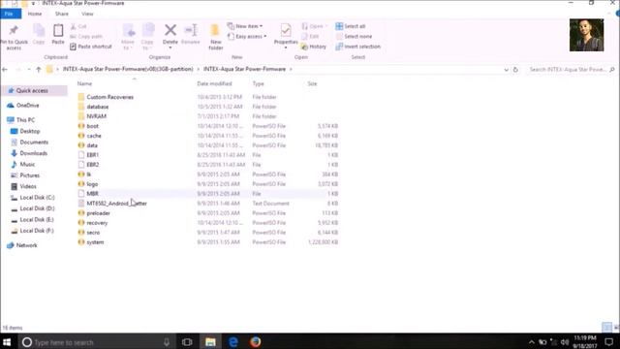
Task: Click the Refresh button in address bar
Action: point(515,70)
